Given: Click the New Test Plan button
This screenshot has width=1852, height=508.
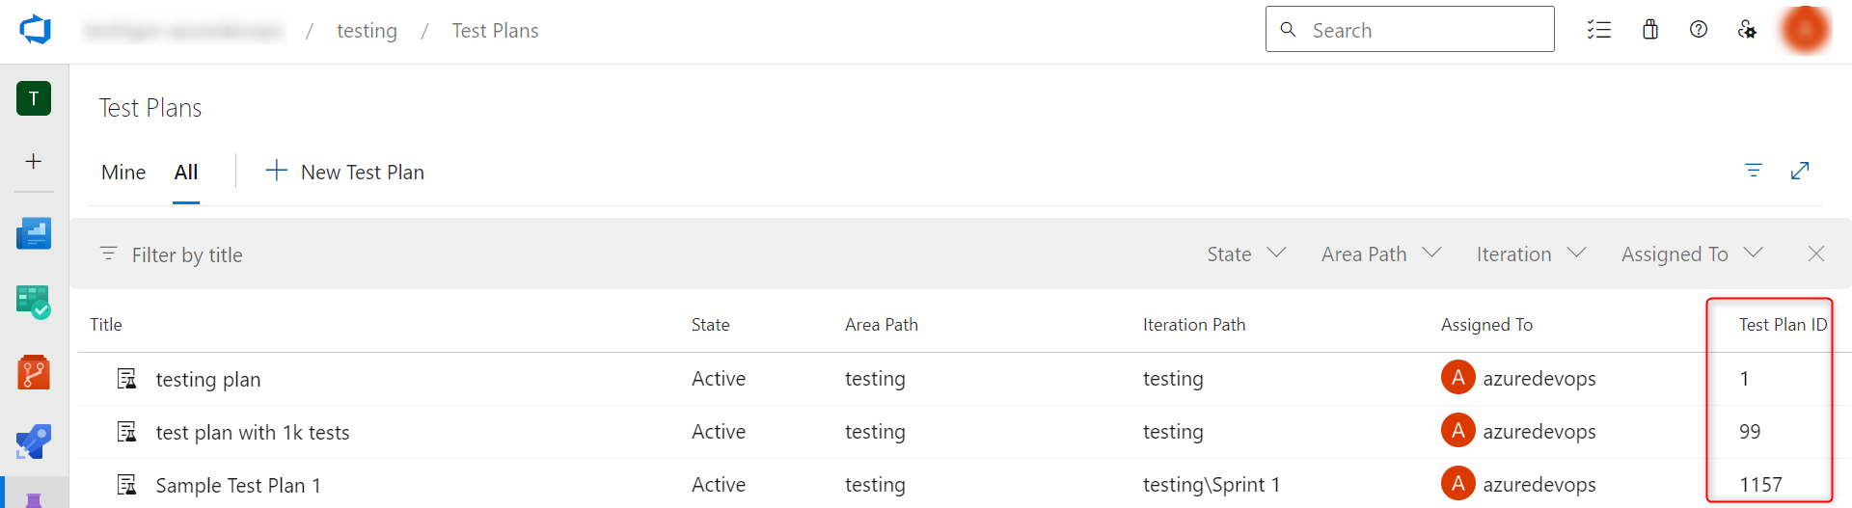Looking at the screenshot, I should pos(345,173).
